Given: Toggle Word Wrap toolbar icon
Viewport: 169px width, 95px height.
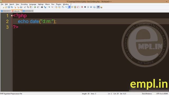Looking at the screenshot, I should 63,7.
